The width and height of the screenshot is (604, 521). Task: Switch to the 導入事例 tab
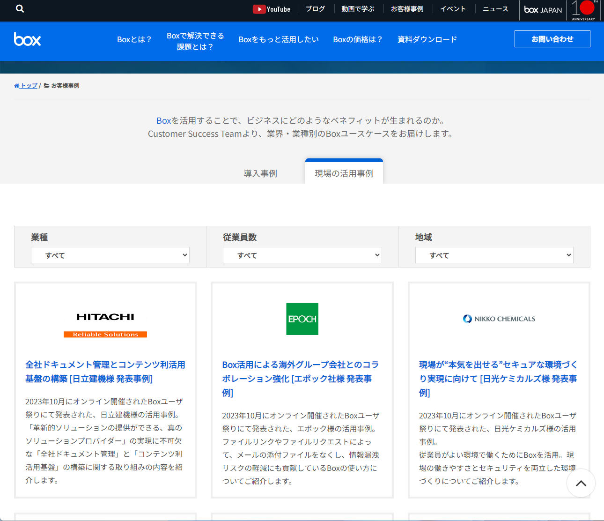pyautogui.click(x=260, y=174)
